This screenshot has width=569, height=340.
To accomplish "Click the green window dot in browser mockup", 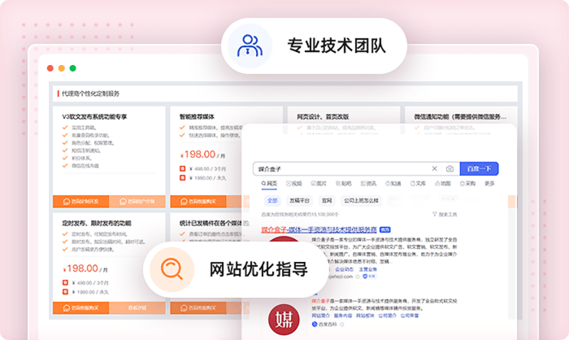I will pyautogui.click(x=73, y=68).
